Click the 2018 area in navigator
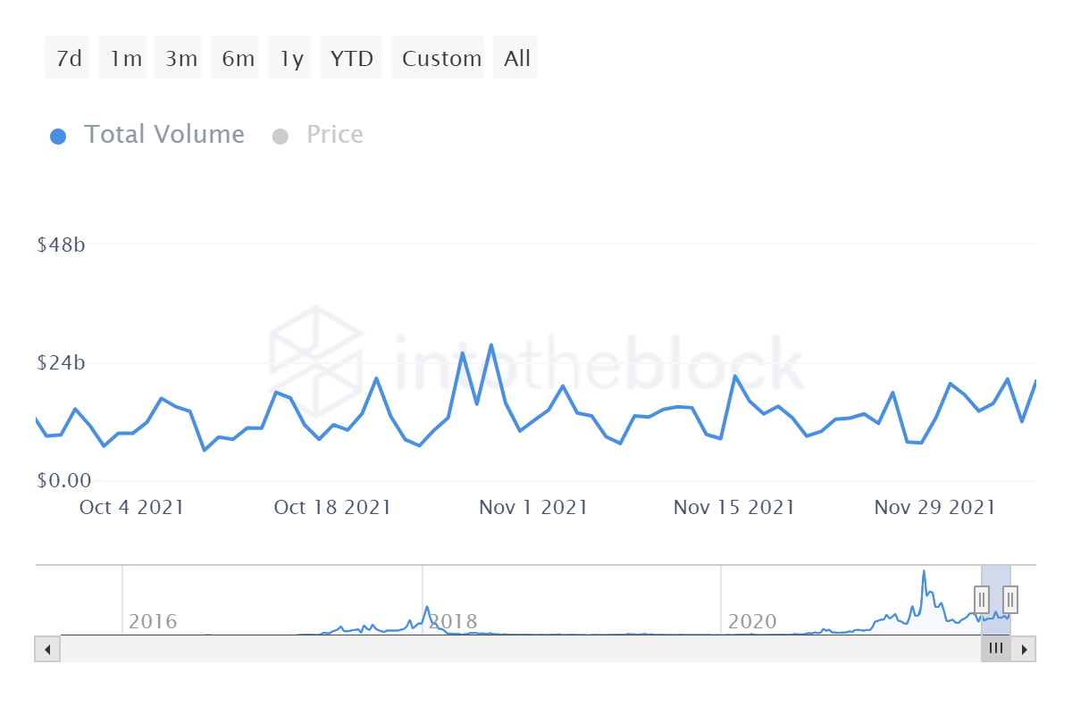Screen dimensions: 1072x714 [x=452, y=621]
